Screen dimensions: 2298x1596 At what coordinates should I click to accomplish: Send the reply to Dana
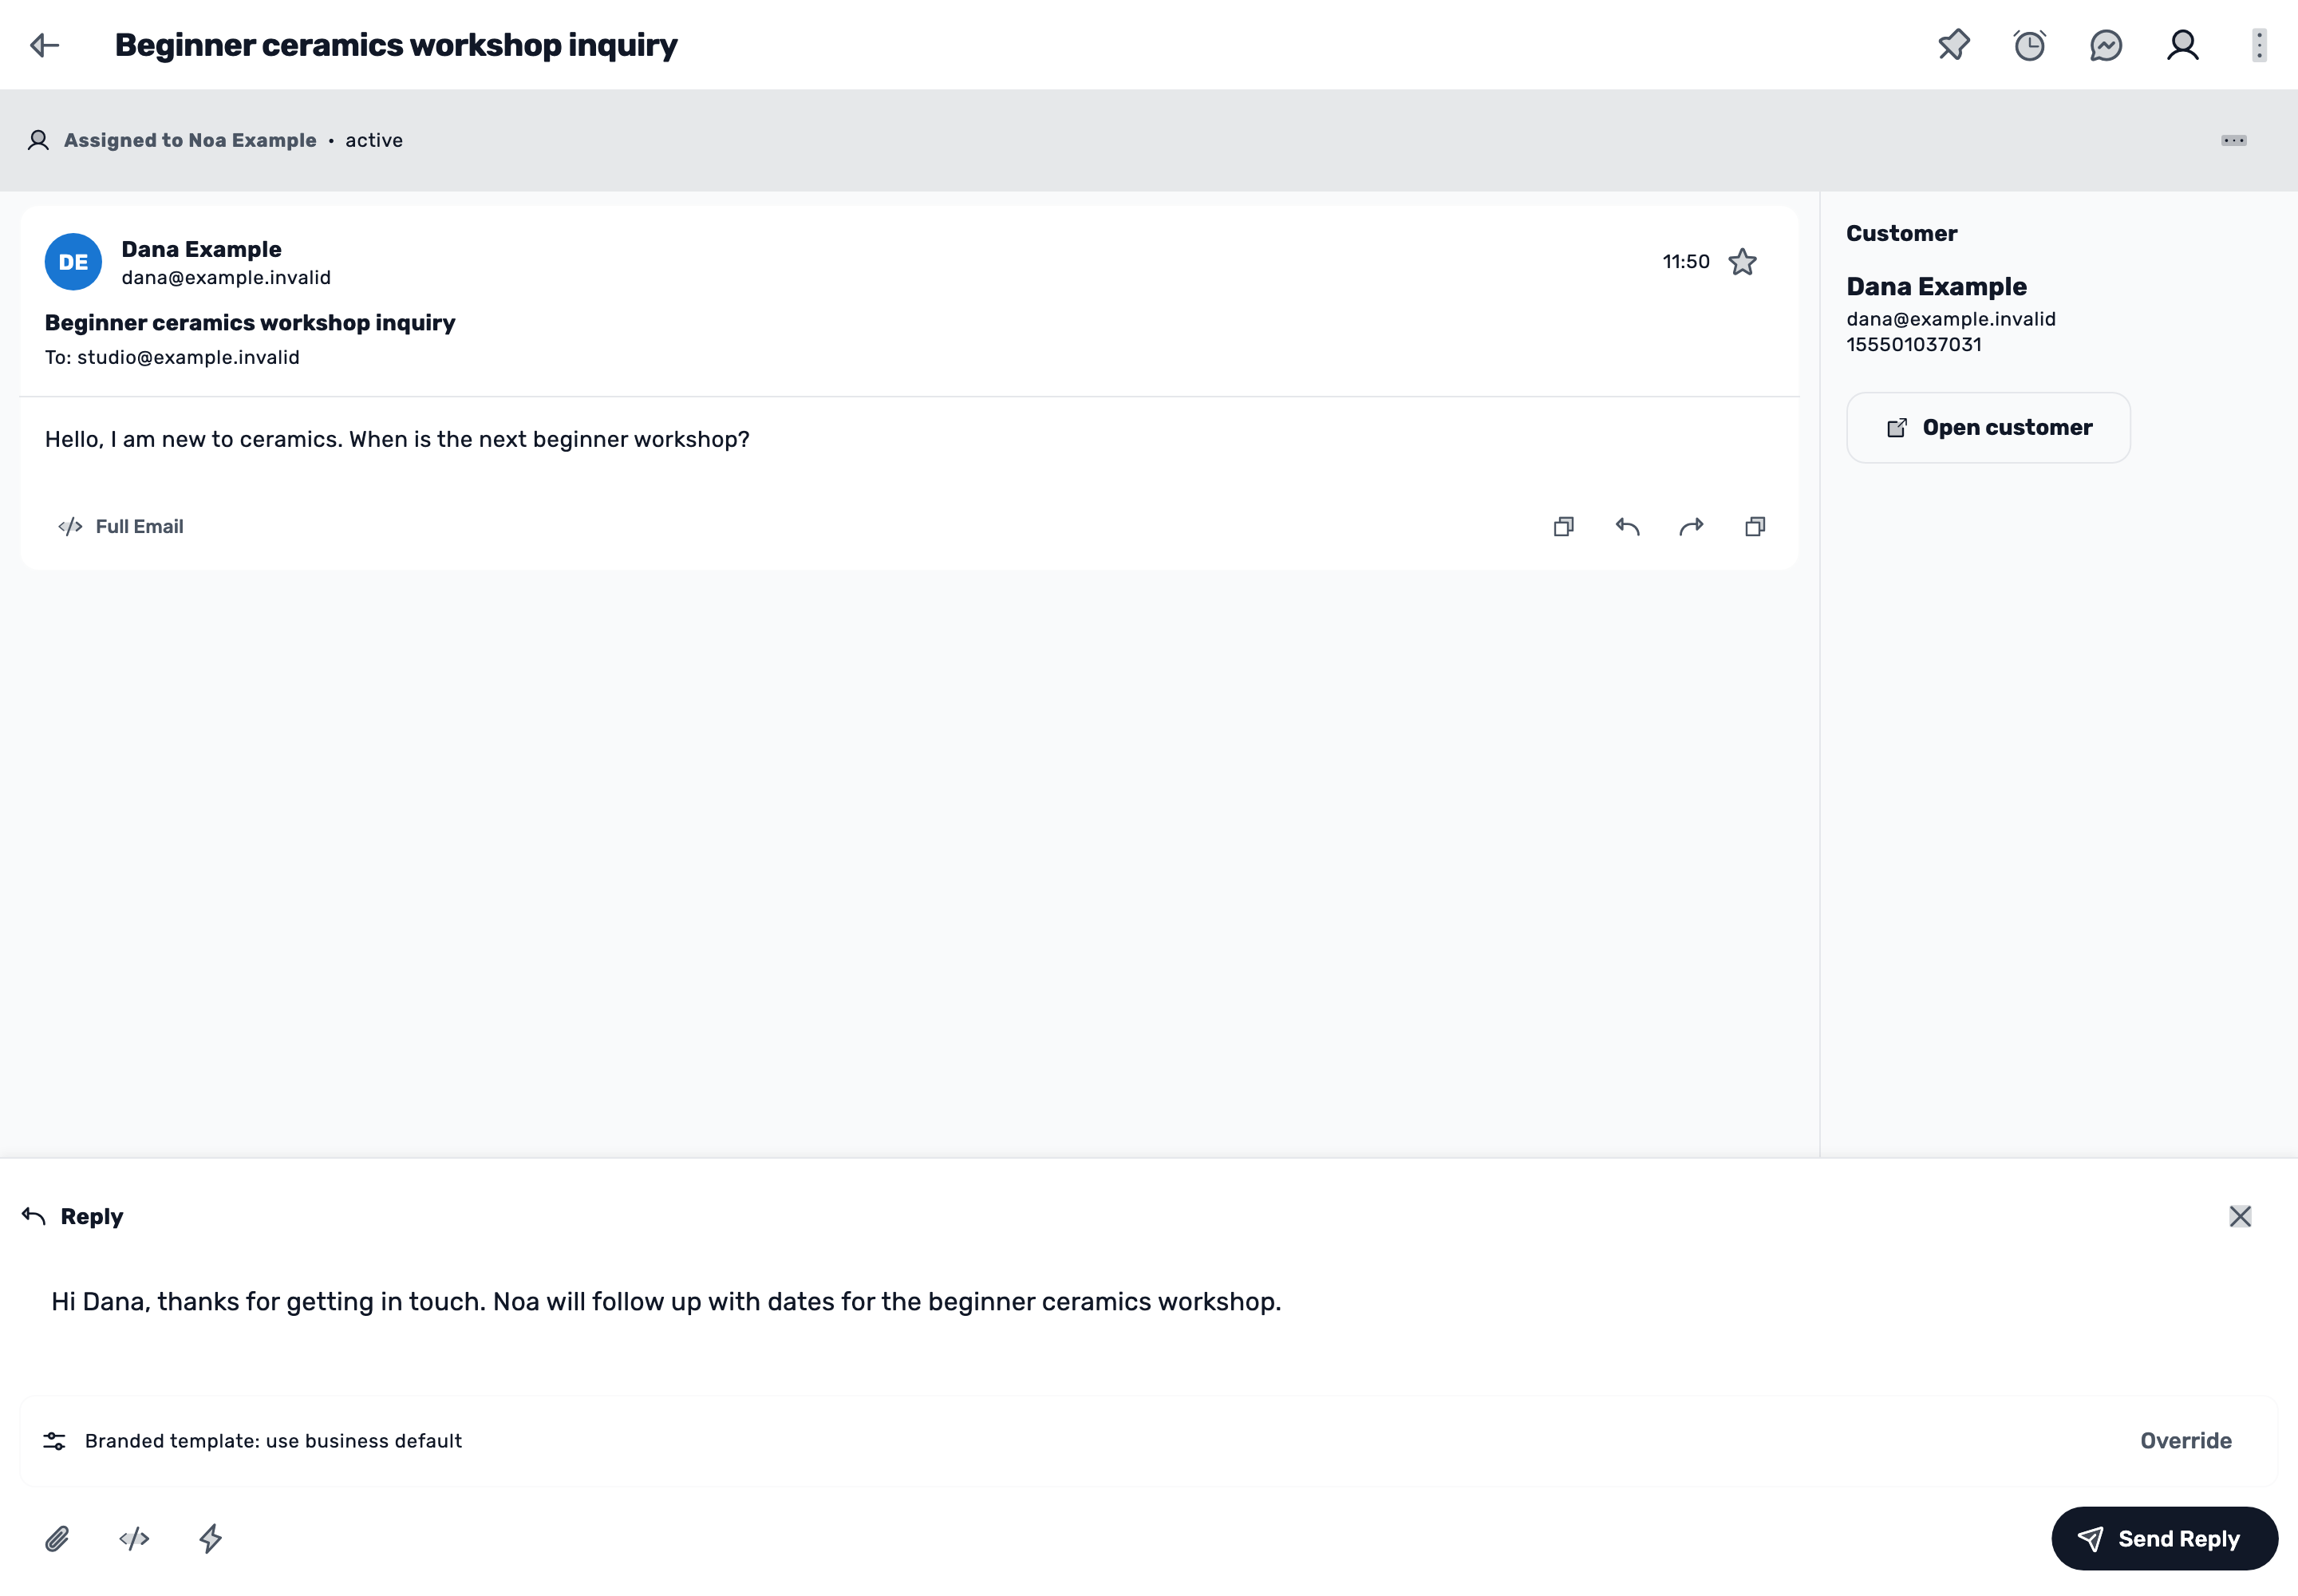click(x=2164, y=1539)
